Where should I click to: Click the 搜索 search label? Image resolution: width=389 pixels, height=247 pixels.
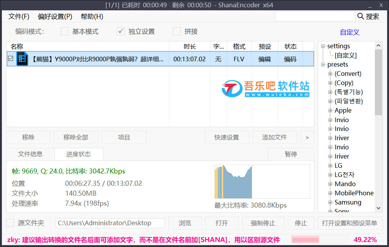coord(373,16)
